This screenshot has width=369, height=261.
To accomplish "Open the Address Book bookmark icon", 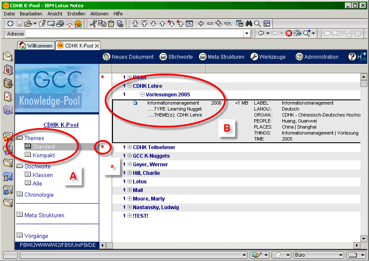I will click(x=8, y=83).
